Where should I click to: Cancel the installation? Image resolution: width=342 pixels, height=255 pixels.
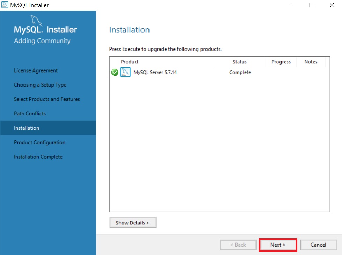coord(319,245)
